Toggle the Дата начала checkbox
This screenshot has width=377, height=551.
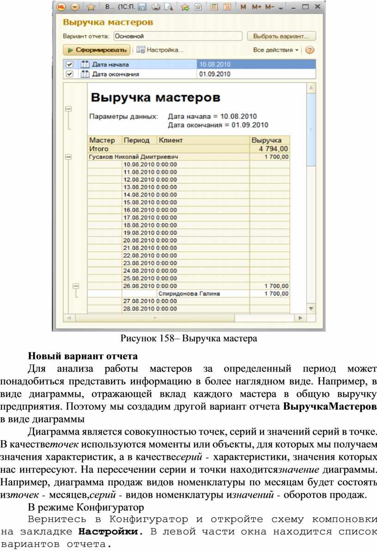coord(70,64)
